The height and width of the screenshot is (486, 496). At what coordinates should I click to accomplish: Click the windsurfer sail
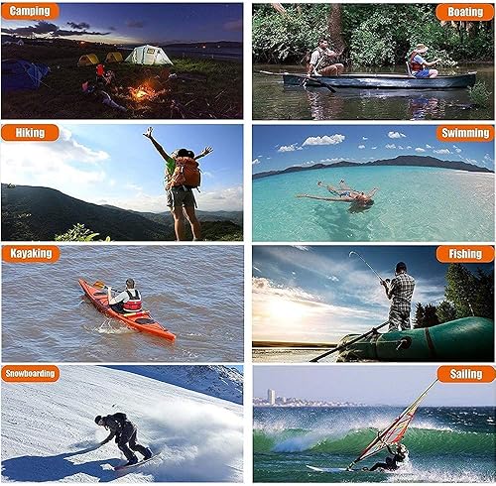click(x=397, y=426)
